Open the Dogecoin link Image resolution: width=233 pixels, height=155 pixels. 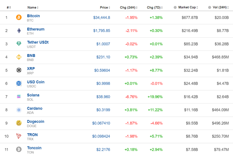pyautogui.click(x=35, y=121)
